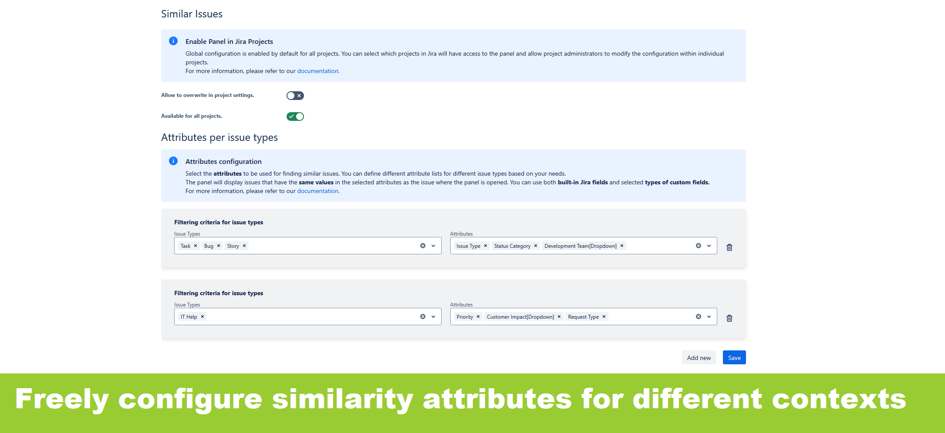Open the issue types dropdown for IT Help
The width and height of the screenshot is (945, 433).
tap(433, 316)
